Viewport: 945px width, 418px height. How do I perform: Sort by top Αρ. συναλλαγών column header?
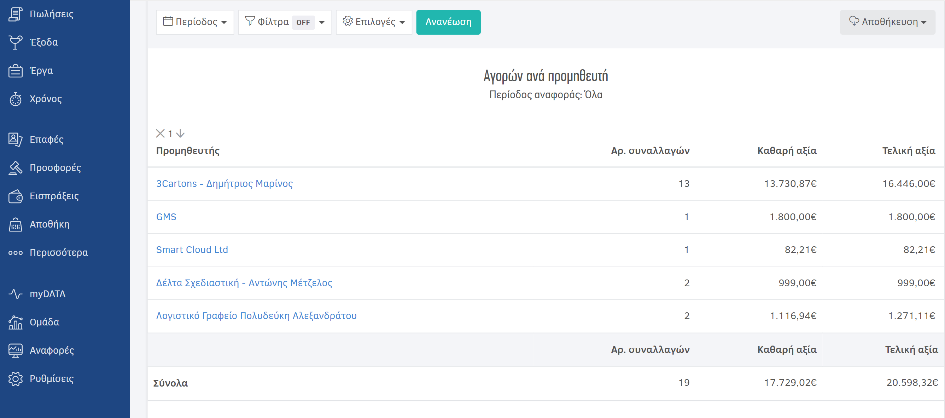650,151
